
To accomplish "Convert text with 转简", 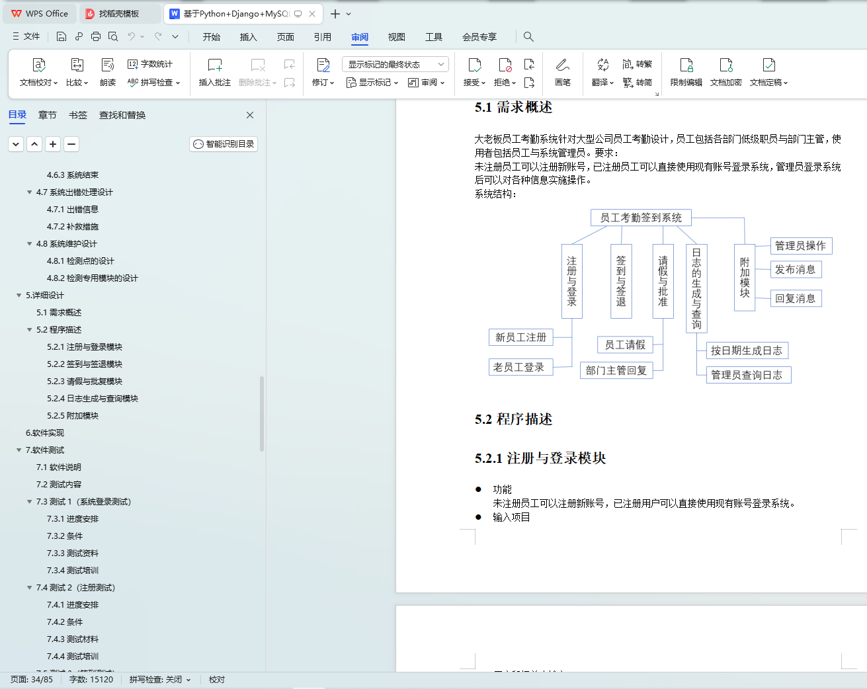I will [x=638, y=83].
